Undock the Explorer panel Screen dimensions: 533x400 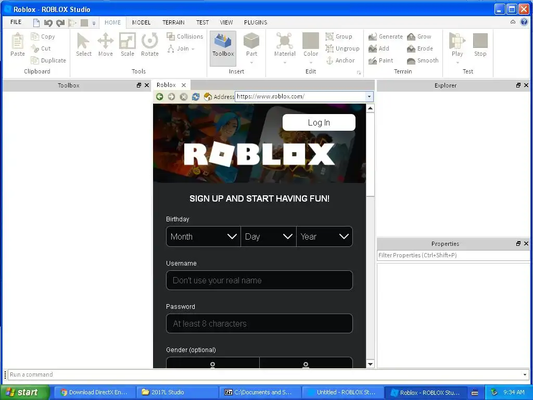518,85
